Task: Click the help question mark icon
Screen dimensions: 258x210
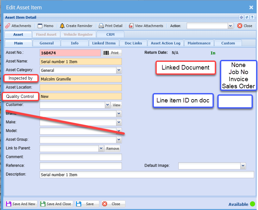Action: [252, 17]
